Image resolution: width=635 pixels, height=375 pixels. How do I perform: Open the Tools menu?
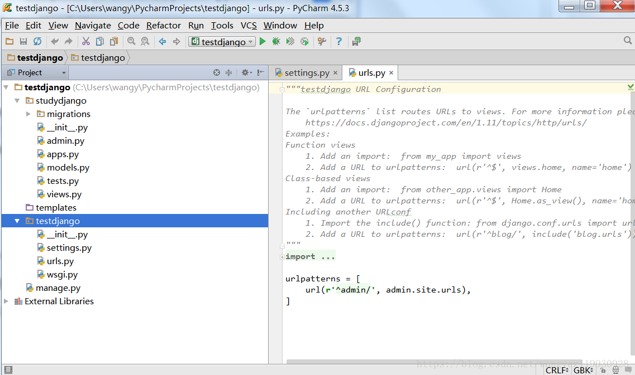tap(222, 26)
